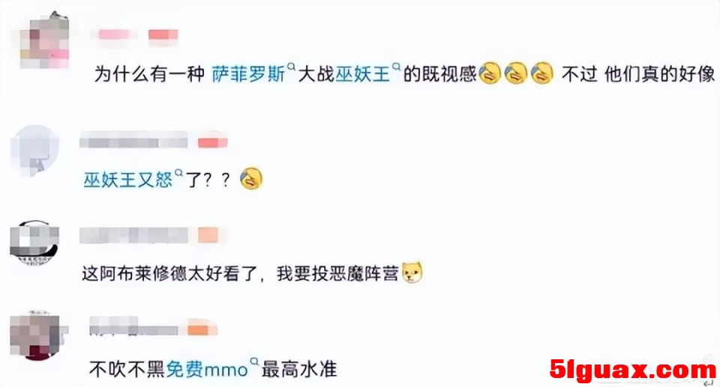Open the blurred username above the 阿布莱修德 comment

133,235
